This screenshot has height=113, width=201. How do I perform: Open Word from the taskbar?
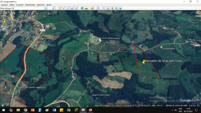point(54,110)
